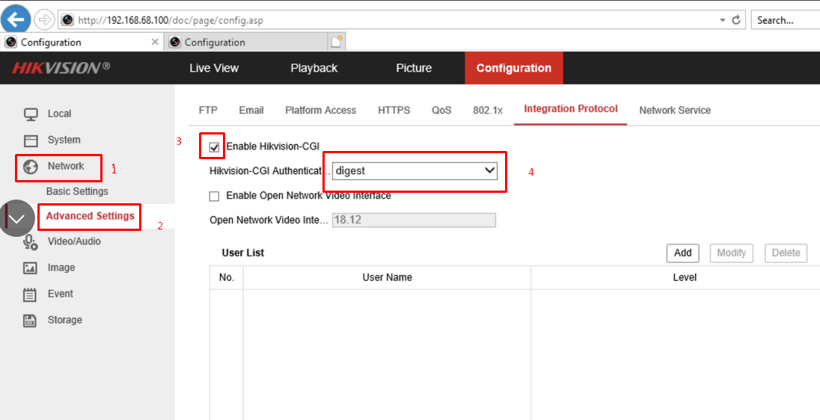This screenshot has width=820, height=420.
Task: Click the browser Back arrow button
Action: click(x=16, y=19)
